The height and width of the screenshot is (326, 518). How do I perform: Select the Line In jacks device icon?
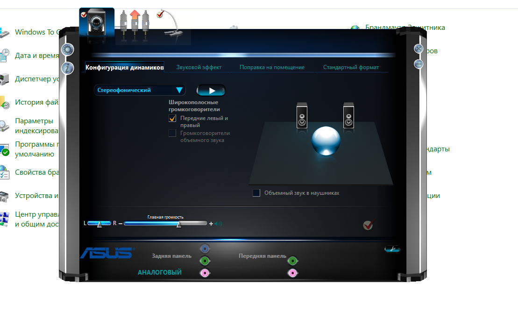point(135,21)
